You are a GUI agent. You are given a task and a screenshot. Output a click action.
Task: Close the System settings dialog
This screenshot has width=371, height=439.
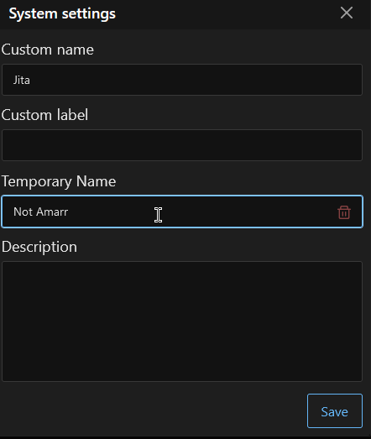coord(347,13)
